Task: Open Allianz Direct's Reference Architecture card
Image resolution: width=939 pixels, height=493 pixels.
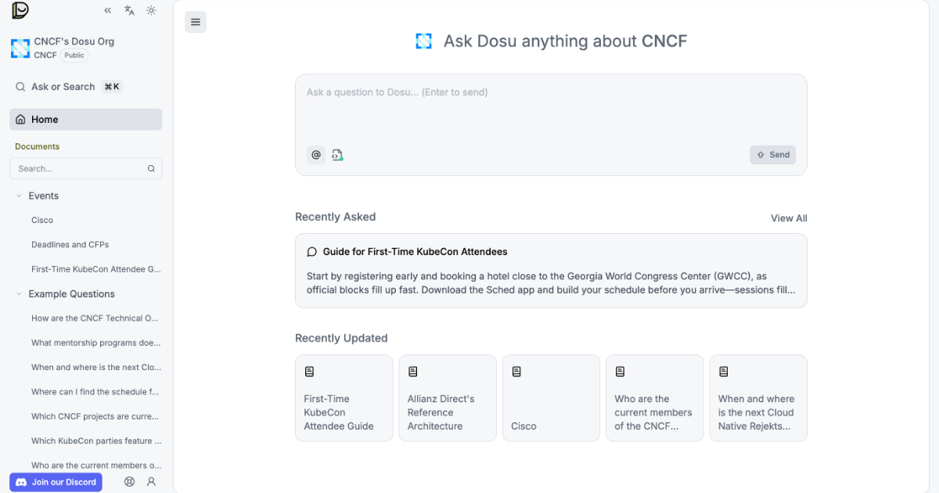Action: pyautogui.click(x=448, y=398)
